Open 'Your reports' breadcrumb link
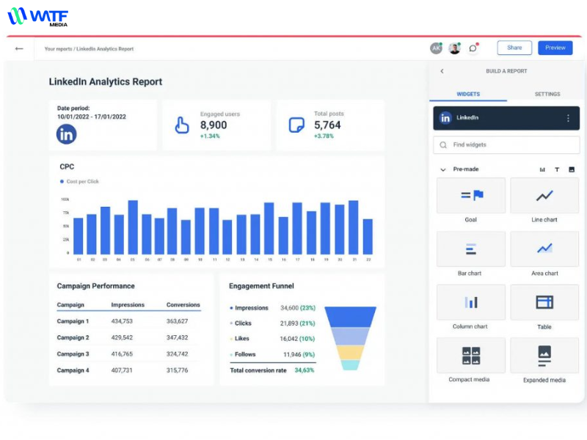This screenshot has width=587, height=440. pyautogui.click(x=58, y=49)
